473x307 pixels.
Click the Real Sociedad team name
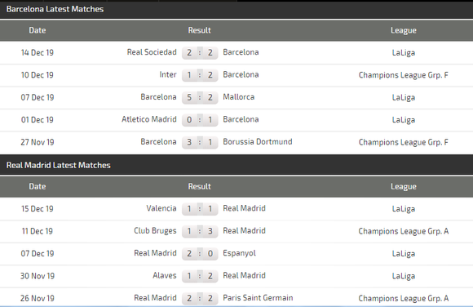152,52
